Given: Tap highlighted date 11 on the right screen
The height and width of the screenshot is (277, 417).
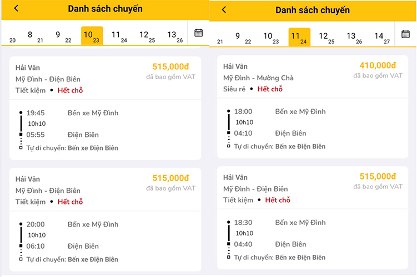Looking at the screenshot, I should (x=299, y=37).
